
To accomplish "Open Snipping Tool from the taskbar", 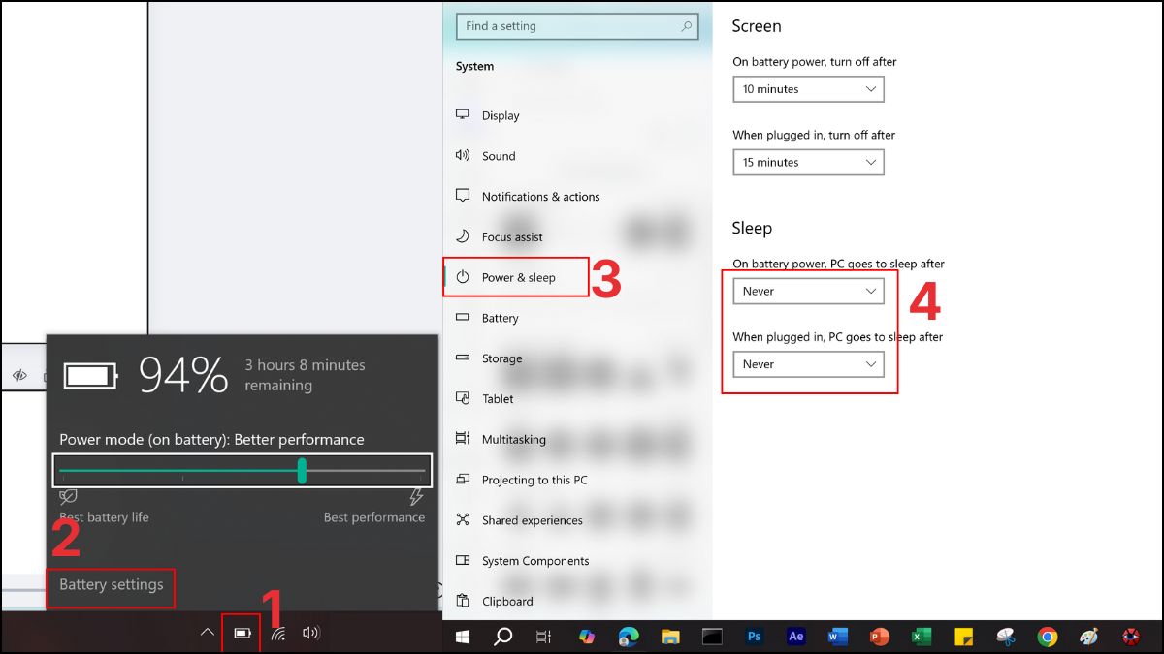I will point(1005,637).
